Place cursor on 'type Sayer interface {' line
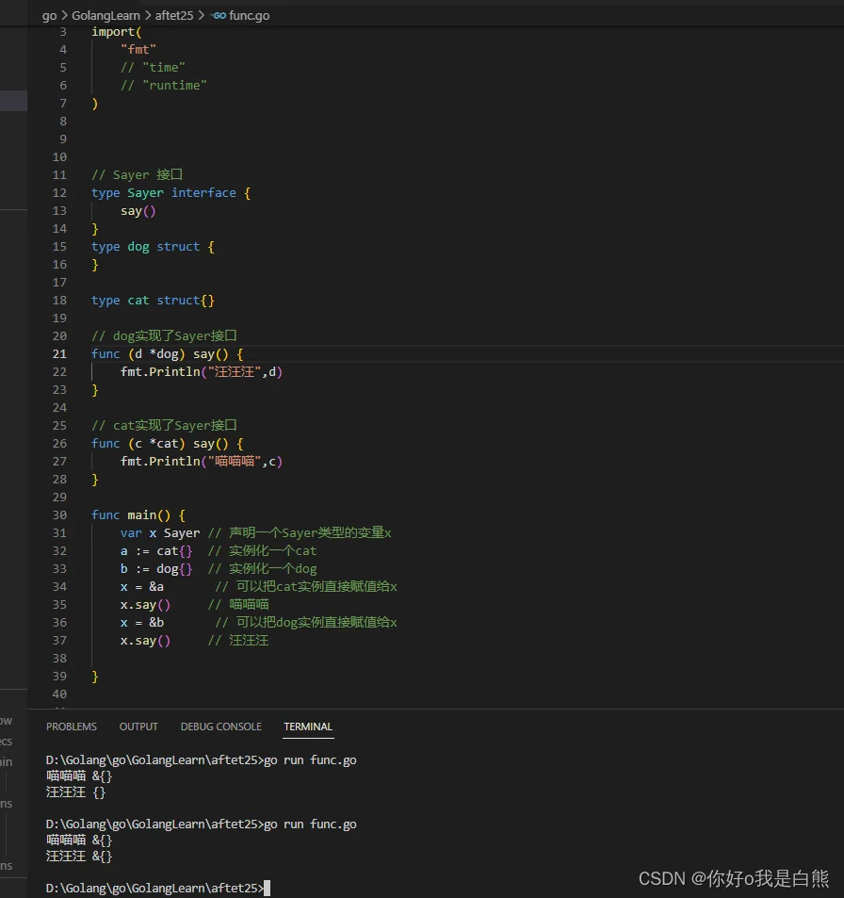This screenshot has width=844, height=898. (170, 193)
